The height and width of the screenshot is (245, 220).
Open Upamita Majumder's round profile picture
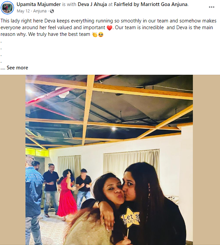[7, 8]
